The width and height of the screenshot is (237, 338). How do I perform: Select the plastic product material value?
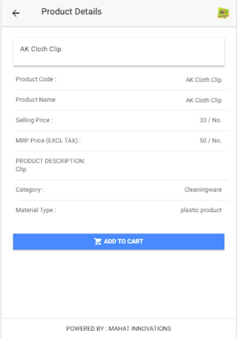[x=201, y=210]
